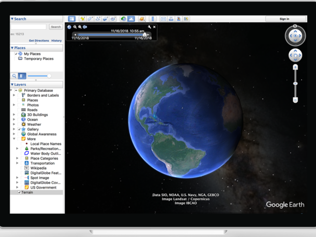Toggle sunlight across the landscape icon
This screenshot has height=237, width=316.
tap(131, 19)
